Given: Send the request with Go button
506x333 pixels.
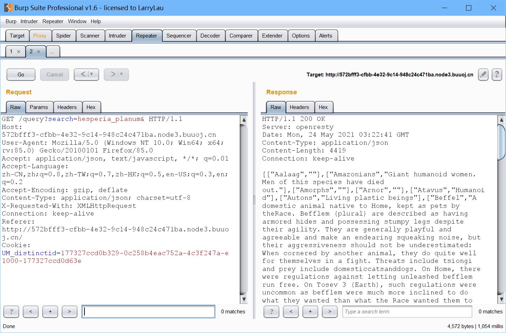Looking at the screenshot, I should (x=21, y=74).
